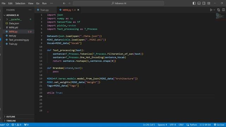Select MINI.py in the explorer

[18, 31]
